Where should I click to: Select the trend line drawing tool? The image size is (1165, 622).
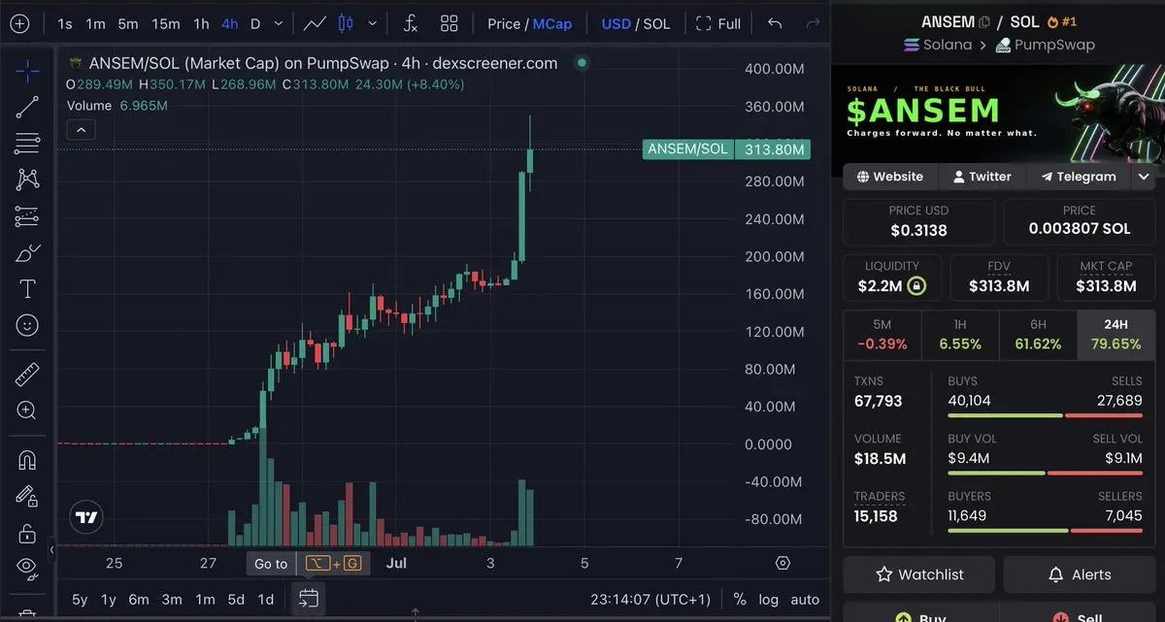[27, 107]
